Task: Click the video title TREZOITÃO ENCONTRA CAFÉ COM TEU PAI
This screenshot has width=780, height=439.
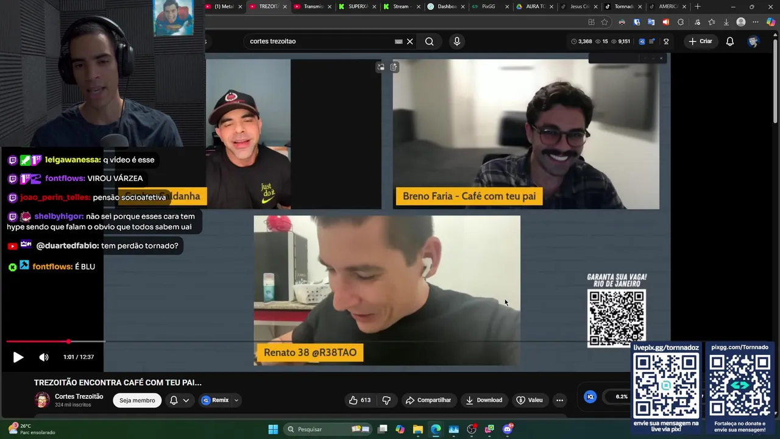Action: (x=118, y=382)
